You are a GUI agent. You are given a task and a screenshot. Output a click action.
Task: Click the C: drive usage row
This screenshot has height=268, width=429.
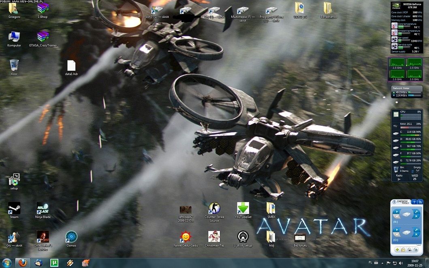[408, 133]
